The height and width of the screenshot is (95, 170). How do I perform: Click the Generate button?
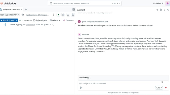tap(68, 20)
